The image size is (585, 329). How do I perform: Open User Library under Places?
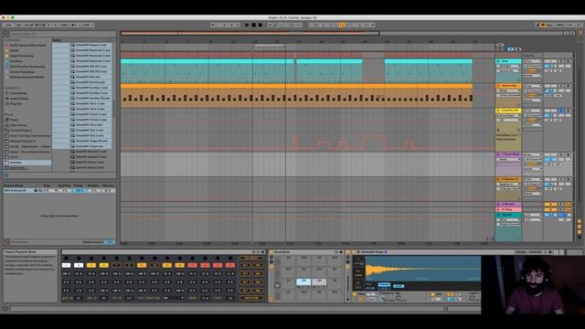coord(18,125)
